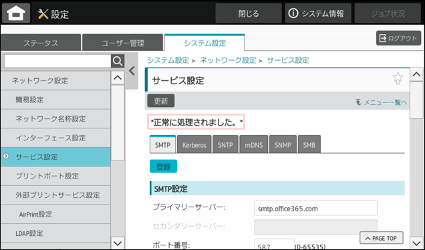The height and width of the screenshot is (250, 425).
Task: Click the 設定 title with the tools icon
Action: coord(53,14)
